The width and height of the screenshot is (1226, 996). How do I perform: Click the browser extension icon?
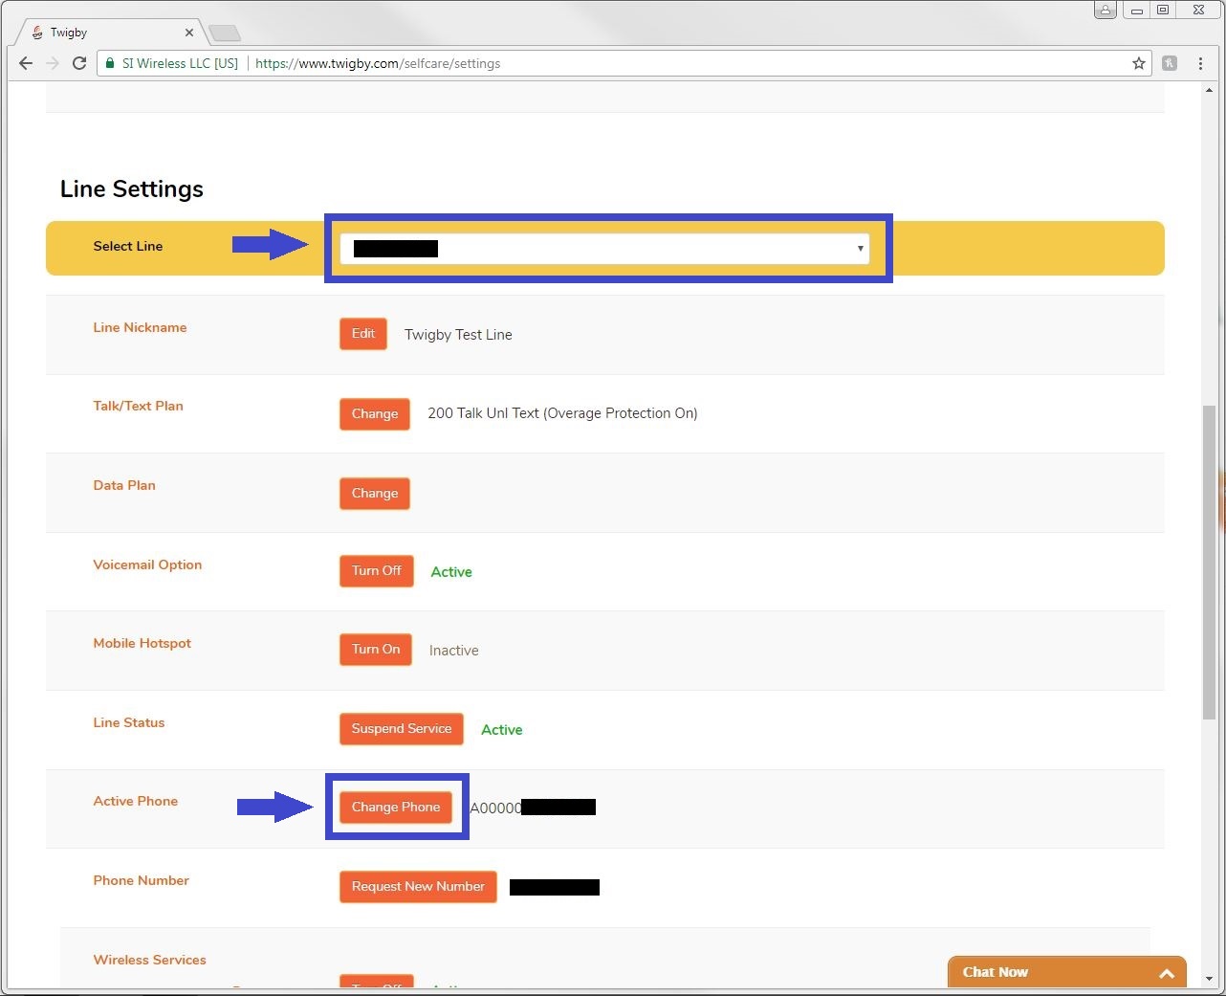[x=1169, y=63]
